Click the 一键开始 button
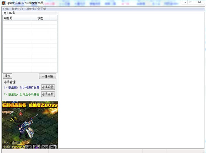 coord(47,76)
